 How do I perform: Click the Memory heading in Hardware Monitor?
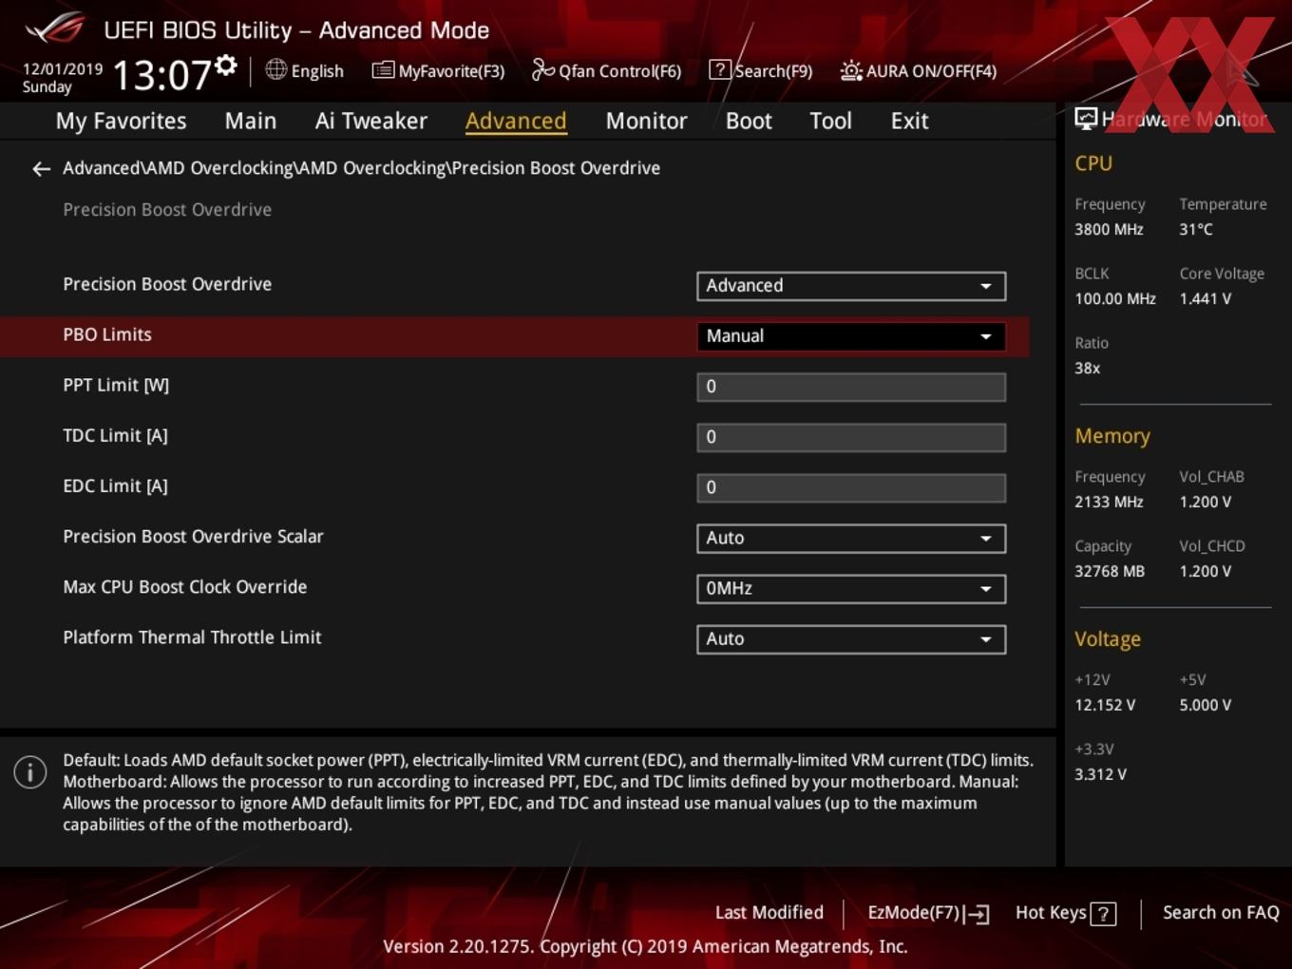click(1112, 436)
